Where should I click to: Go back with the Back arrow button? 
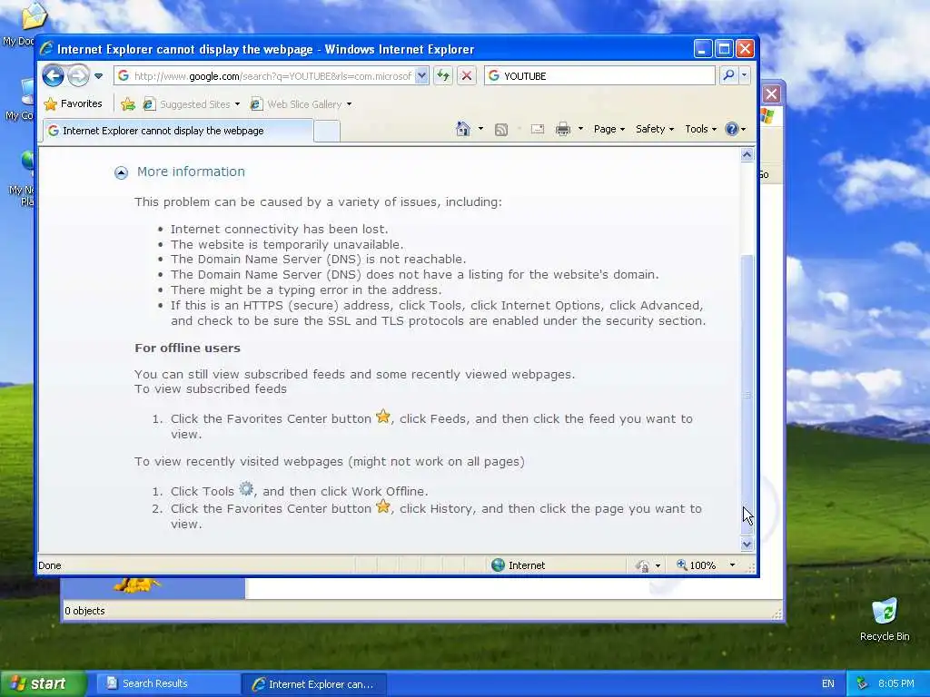pyautogui.click(x=54, y=76)
